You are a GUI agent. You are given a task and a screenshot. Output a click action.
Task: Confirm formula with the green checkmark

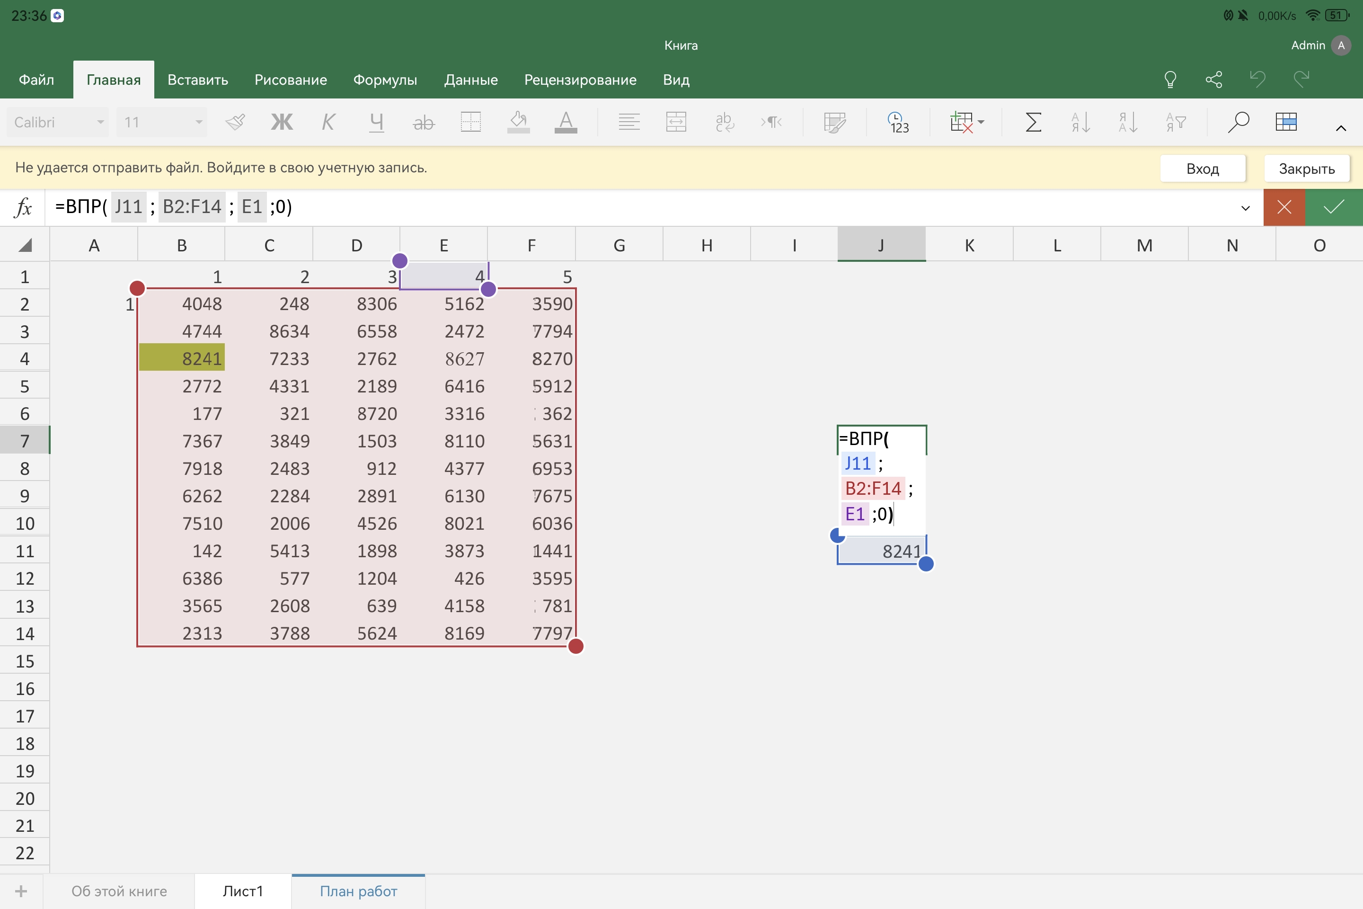(x=1334, y=207)
